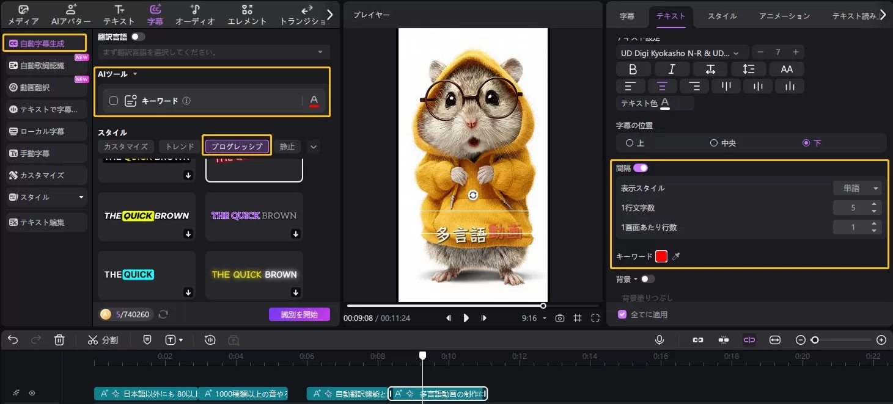
Task: Apply italic text formatting
Action: coord(671,69)
